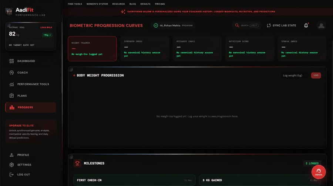This screenshot has height=186, width=333.
Task: Click the Milestones trophy icon
Action: click(x=77, y=163)
